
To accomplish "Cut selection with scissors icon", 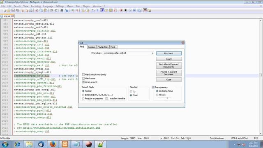I will (37, 10).
